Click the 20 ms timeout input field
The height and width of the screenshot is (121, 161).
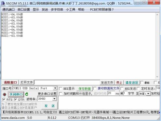click(111, 93)
